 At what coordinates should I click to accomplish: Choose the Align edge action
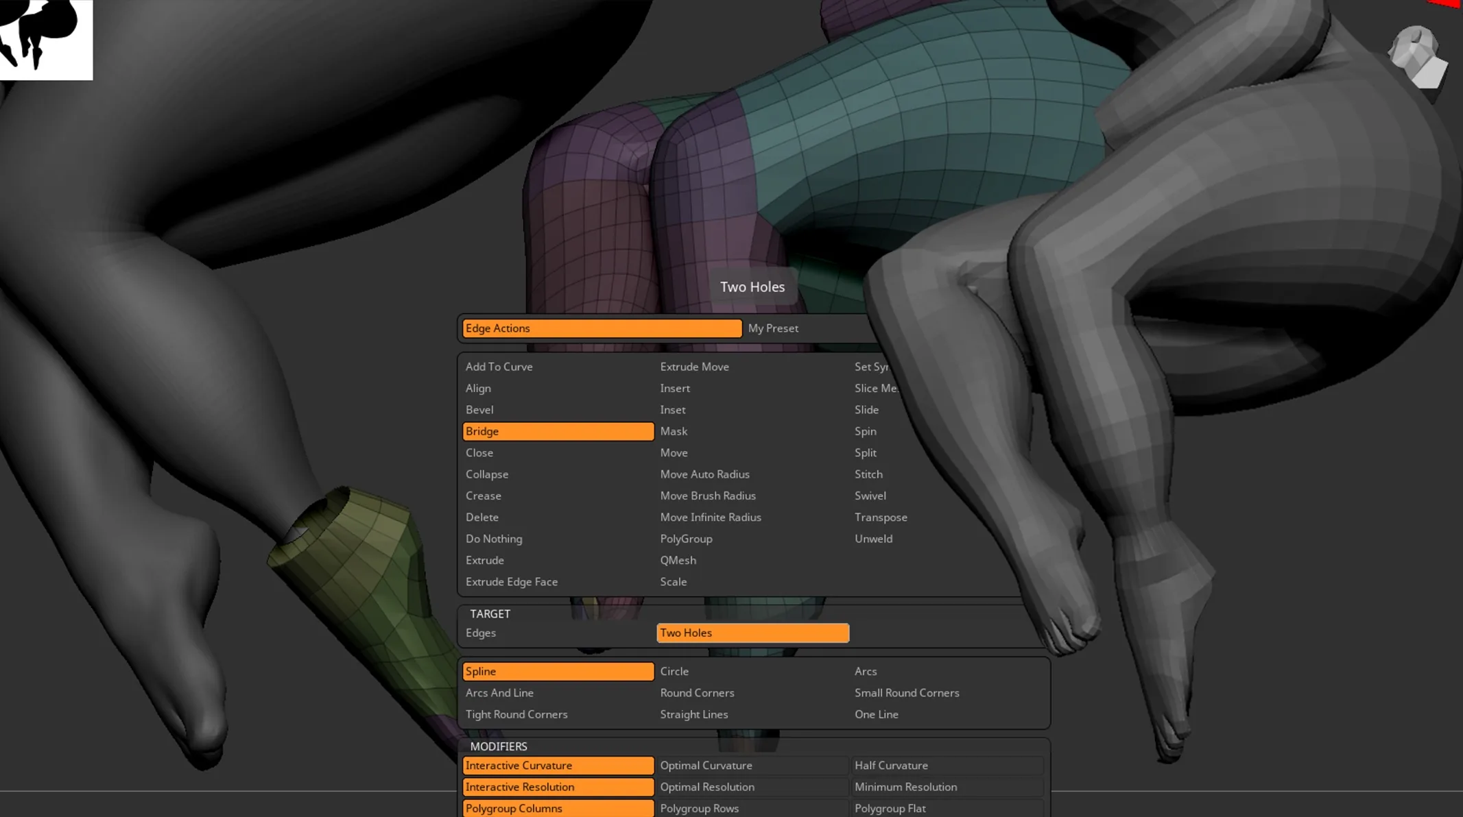[x=478, y=388]
